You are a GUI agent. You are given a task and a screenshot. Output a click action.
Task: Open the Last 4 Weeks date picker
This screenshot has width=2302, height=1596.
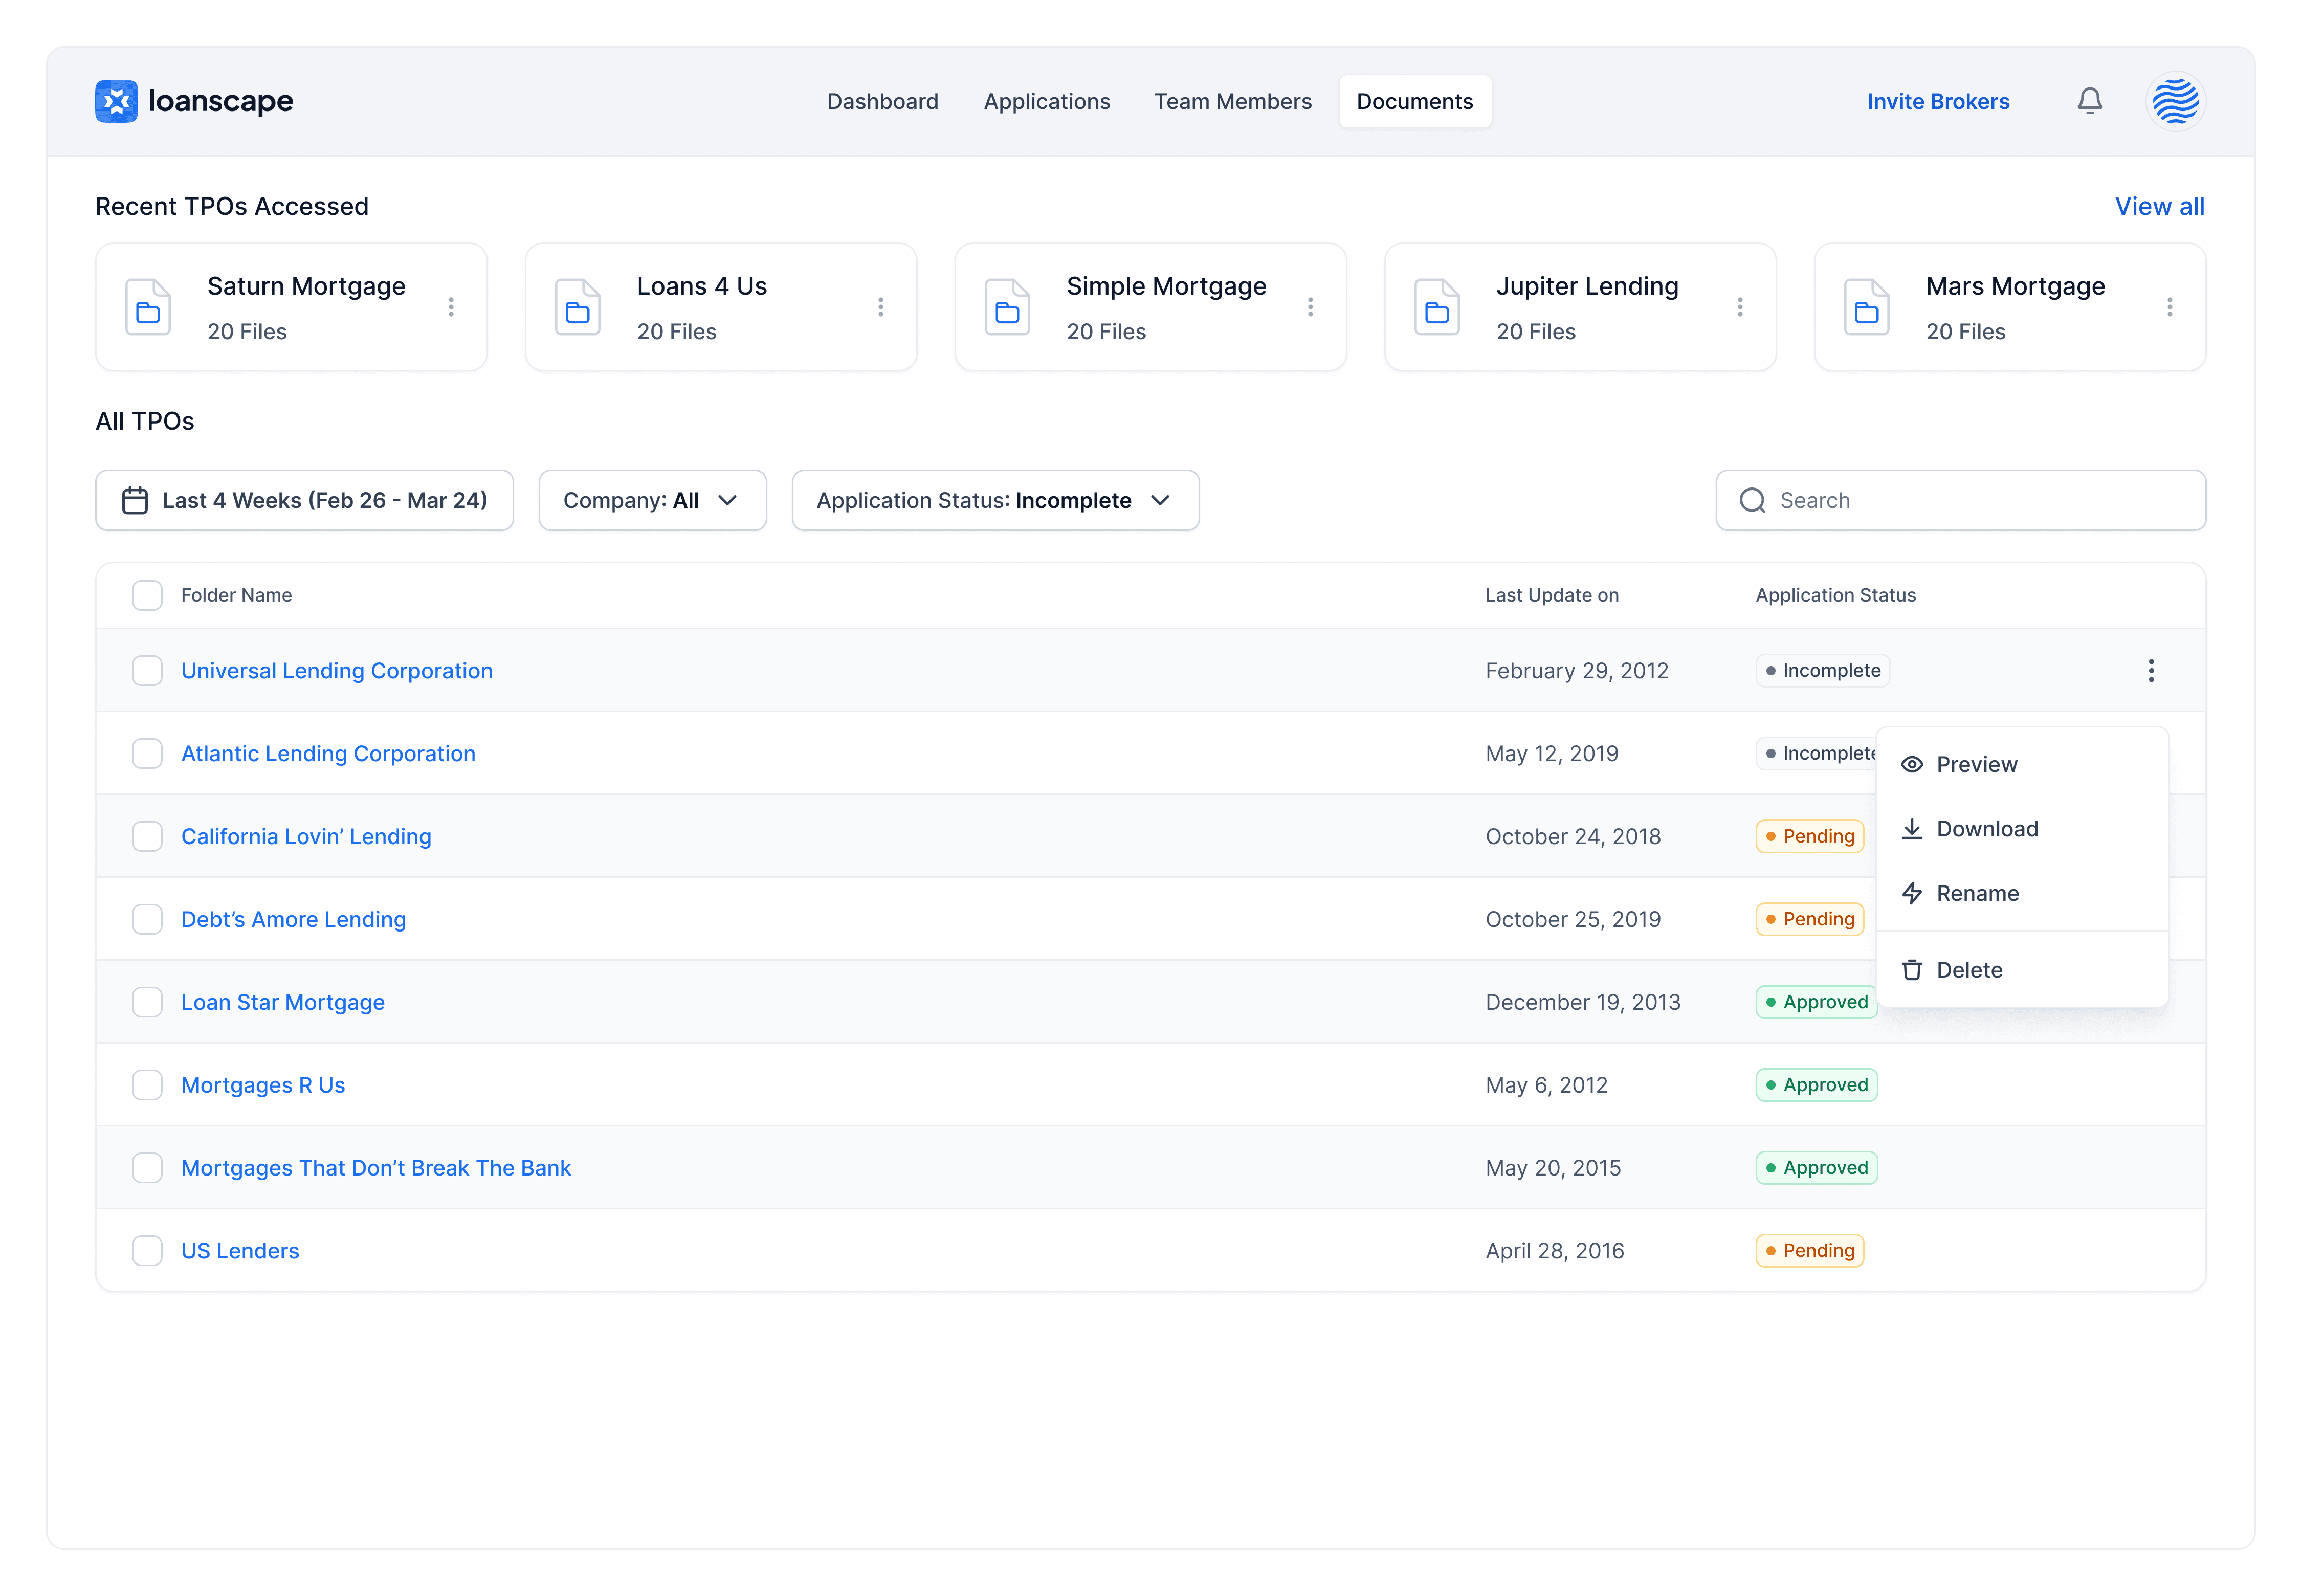click(304, 500)
